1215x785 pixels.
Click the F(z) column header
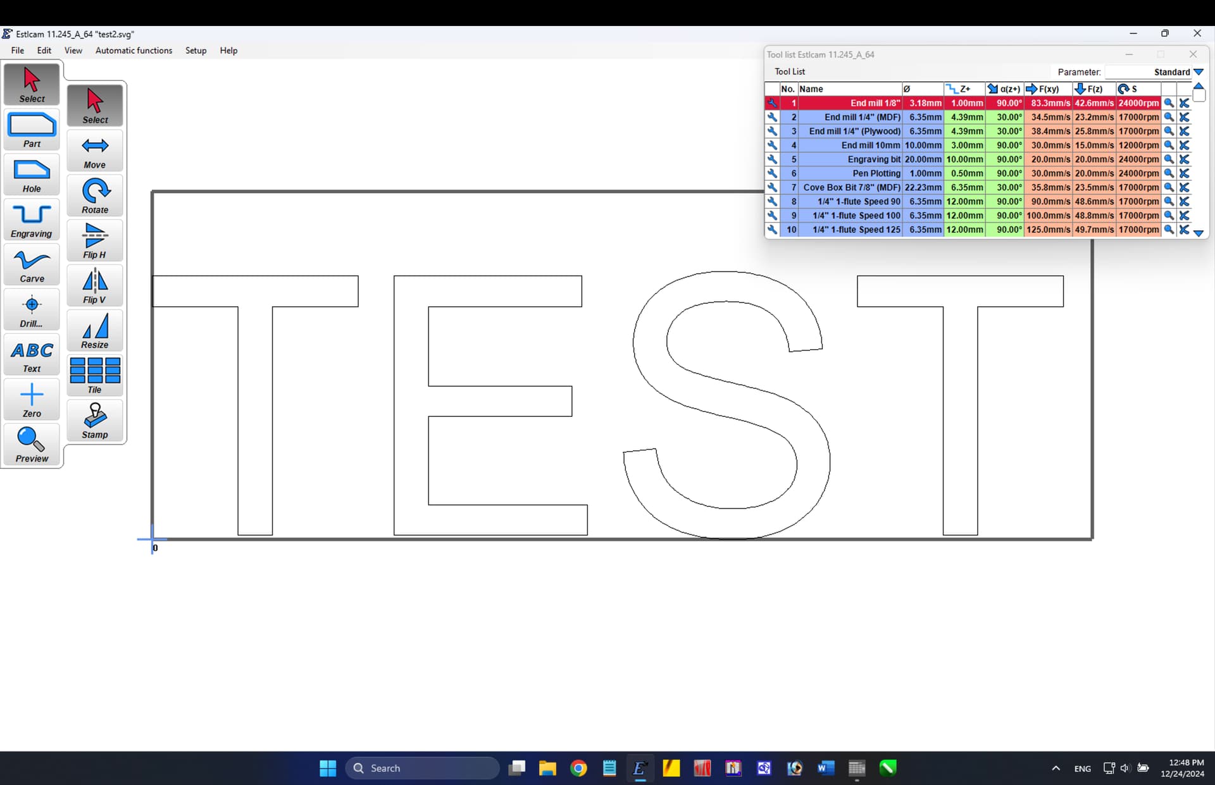click(1094, 89)
